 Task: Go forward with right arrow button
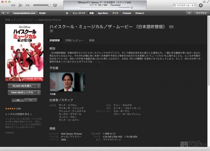tap(8, 13)
